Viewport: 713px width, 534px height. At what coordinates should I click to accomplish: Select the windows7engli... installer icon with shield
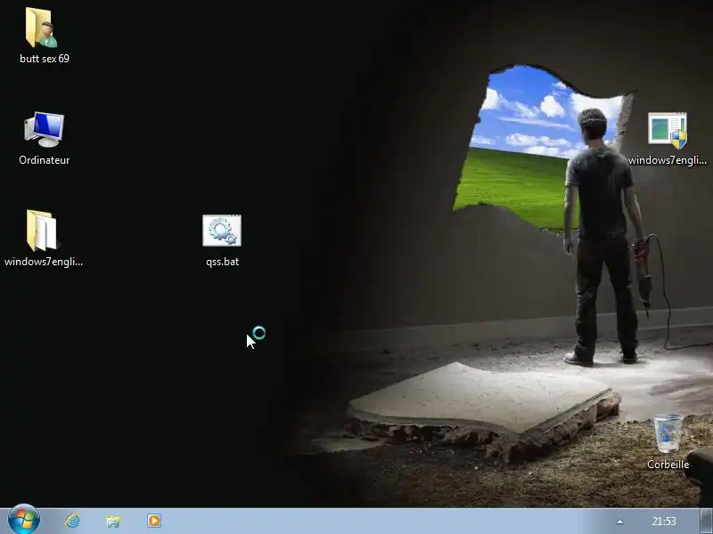tap(667, 130)
